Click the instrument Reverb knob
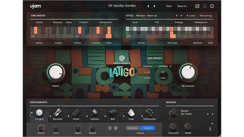This screenshot has height=137, width=244. click(92, 128)
